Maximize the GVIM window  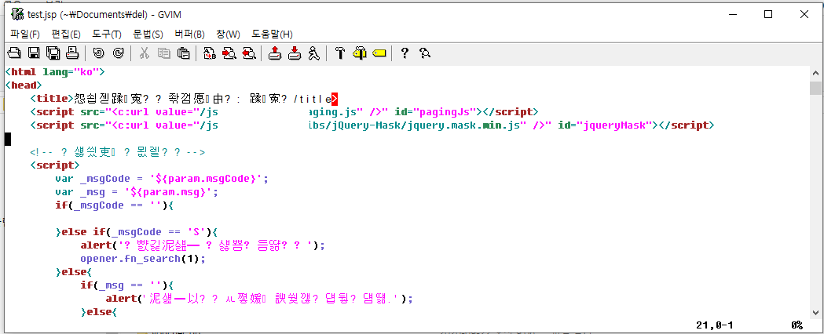[767, 15]
